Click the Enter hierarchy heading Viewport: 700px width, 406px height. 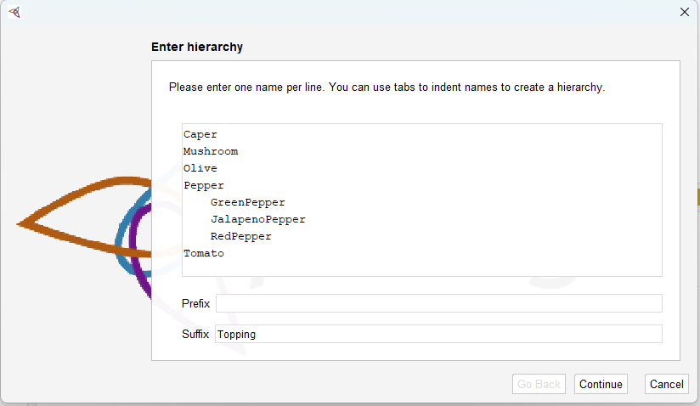click(x=197, y=47)
